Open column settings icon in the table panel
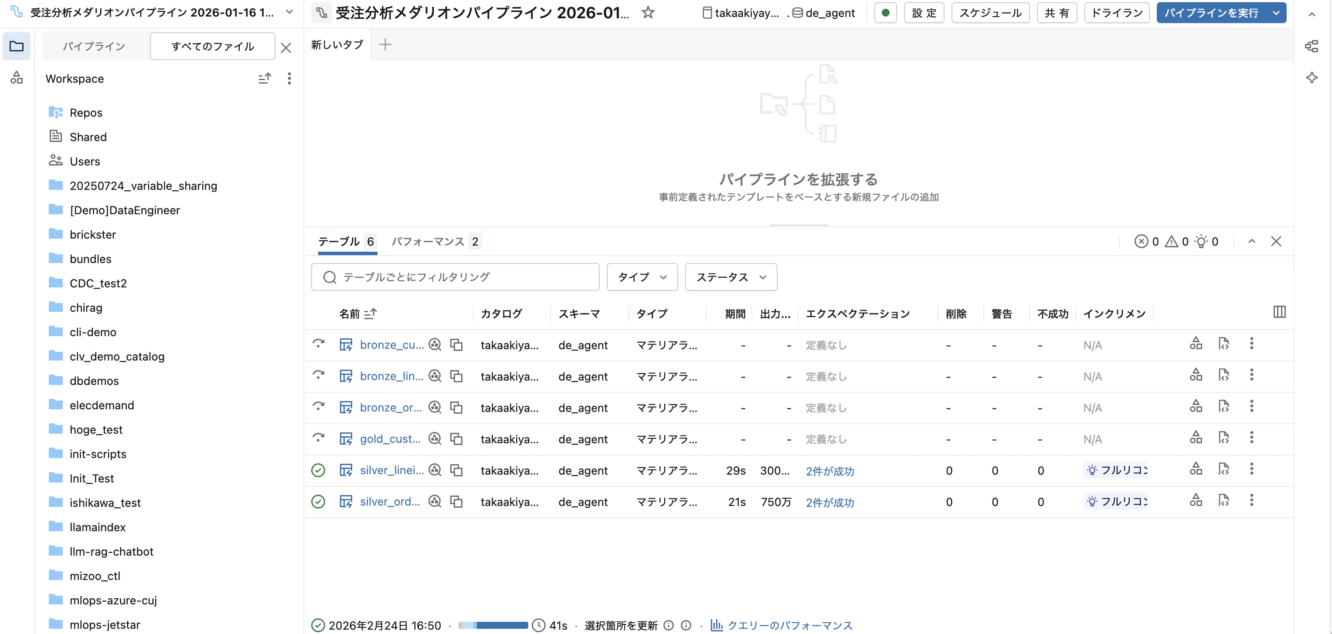The height and width of the screenshot is (634, 1332). pos(1280,312)
